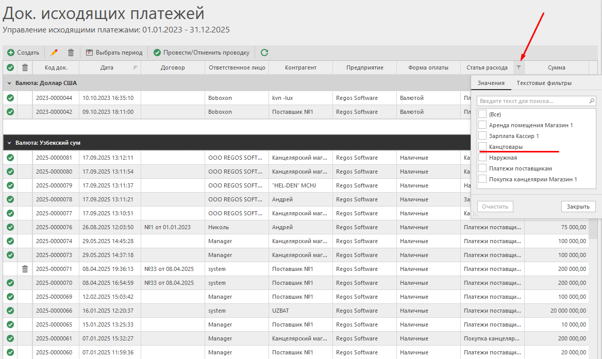Screen dimensions: 602x359
Task: Toggle the (Все) select-all checkbox
Action: (x=482, y=114)
